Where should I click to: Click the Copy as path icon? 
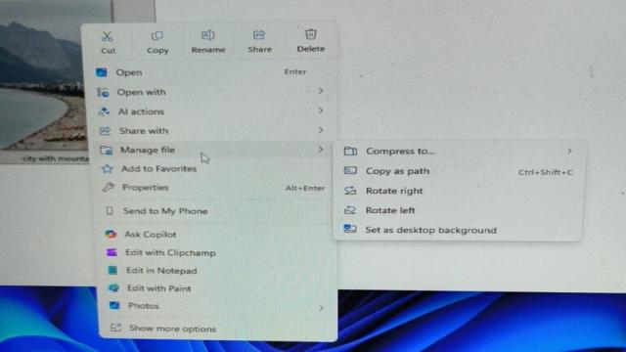point(350,171)
